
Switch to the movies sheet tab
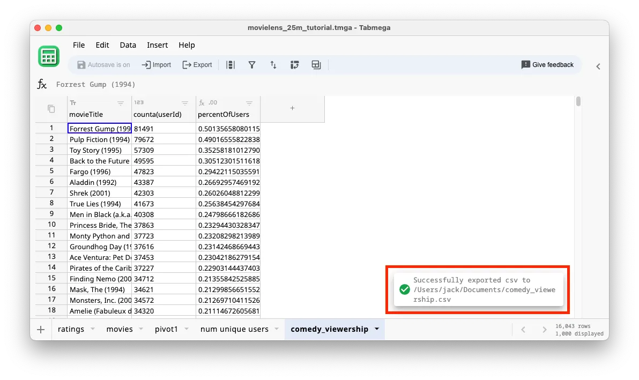(x=120, y=329)
